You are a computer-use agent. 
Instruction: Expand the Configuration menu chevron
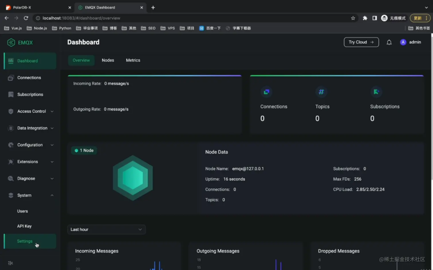52,145
